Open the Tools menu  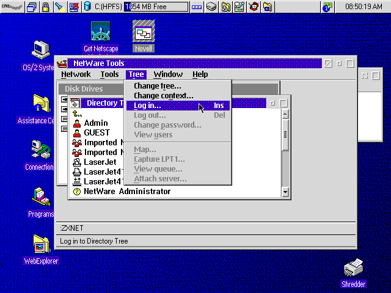pos(109,74)
